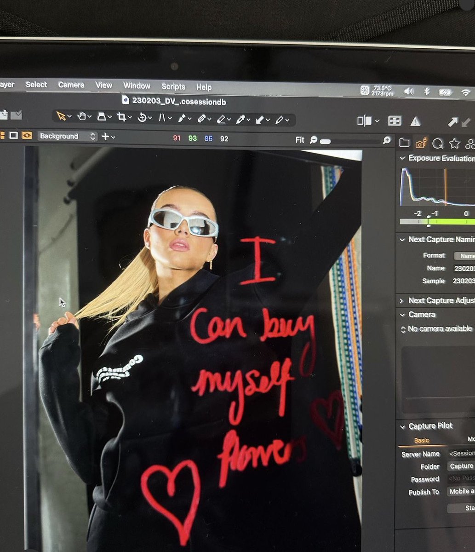Open the Capture Pilot Folder selector
Screen dimensions: 475x552
click(x=461, y=466)
